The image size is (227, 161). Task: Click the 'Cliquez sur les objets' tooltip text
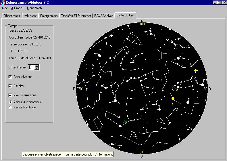[68, 154]
